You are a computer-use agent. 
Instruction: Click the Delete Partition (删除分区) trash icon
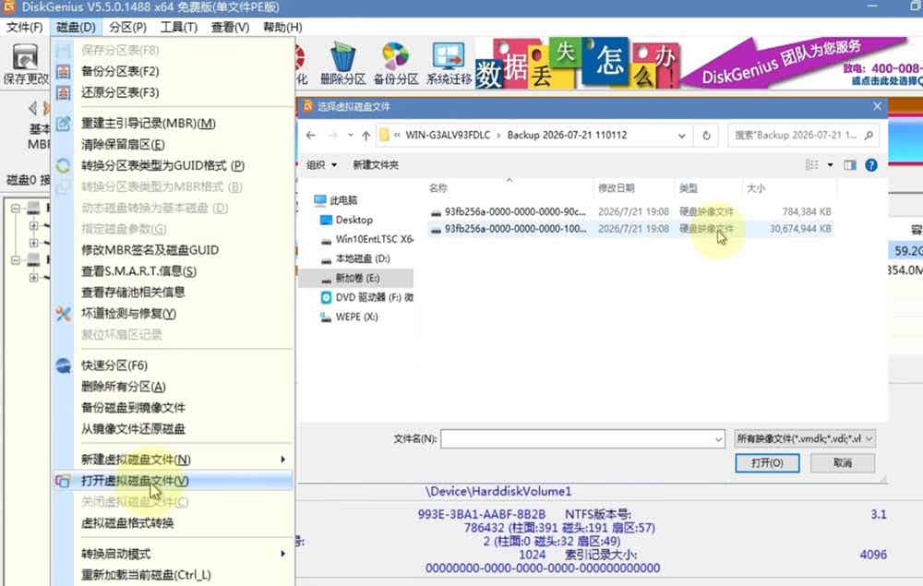[342, 58]
